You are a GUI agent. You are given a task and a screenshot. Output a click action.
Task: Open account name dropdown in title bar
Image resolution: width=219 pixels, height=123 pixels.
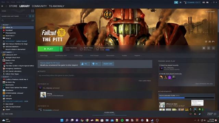point(194,2)
